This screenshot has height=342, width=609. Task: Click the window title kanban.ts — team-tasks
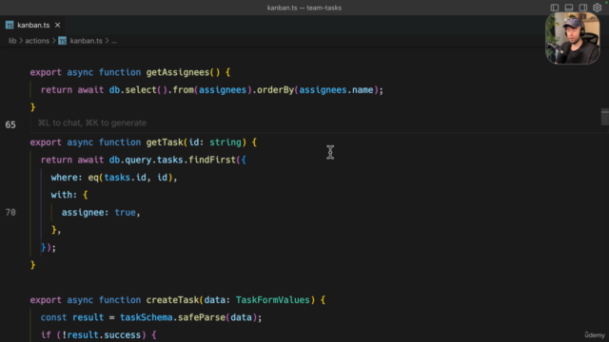click(304, 8)
